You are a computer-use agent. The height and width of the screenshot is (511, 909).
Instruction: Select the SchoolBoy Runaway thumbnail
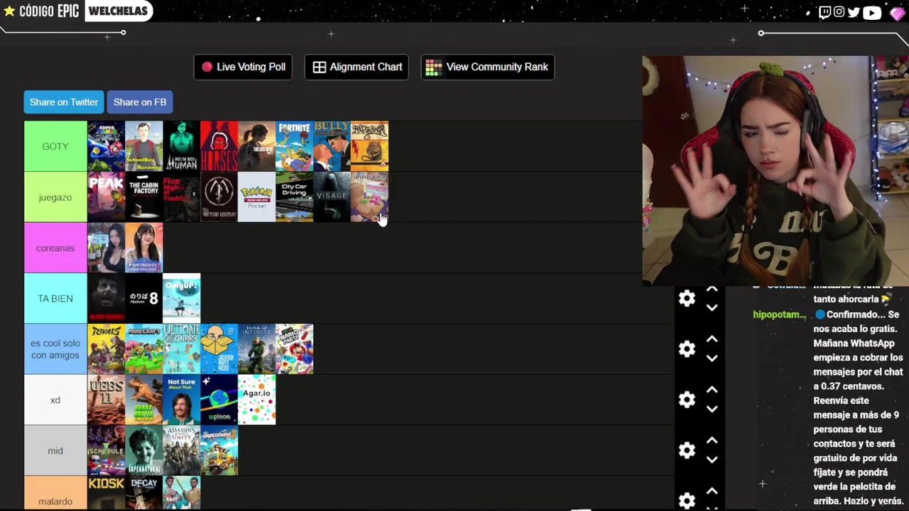[143, 146]
